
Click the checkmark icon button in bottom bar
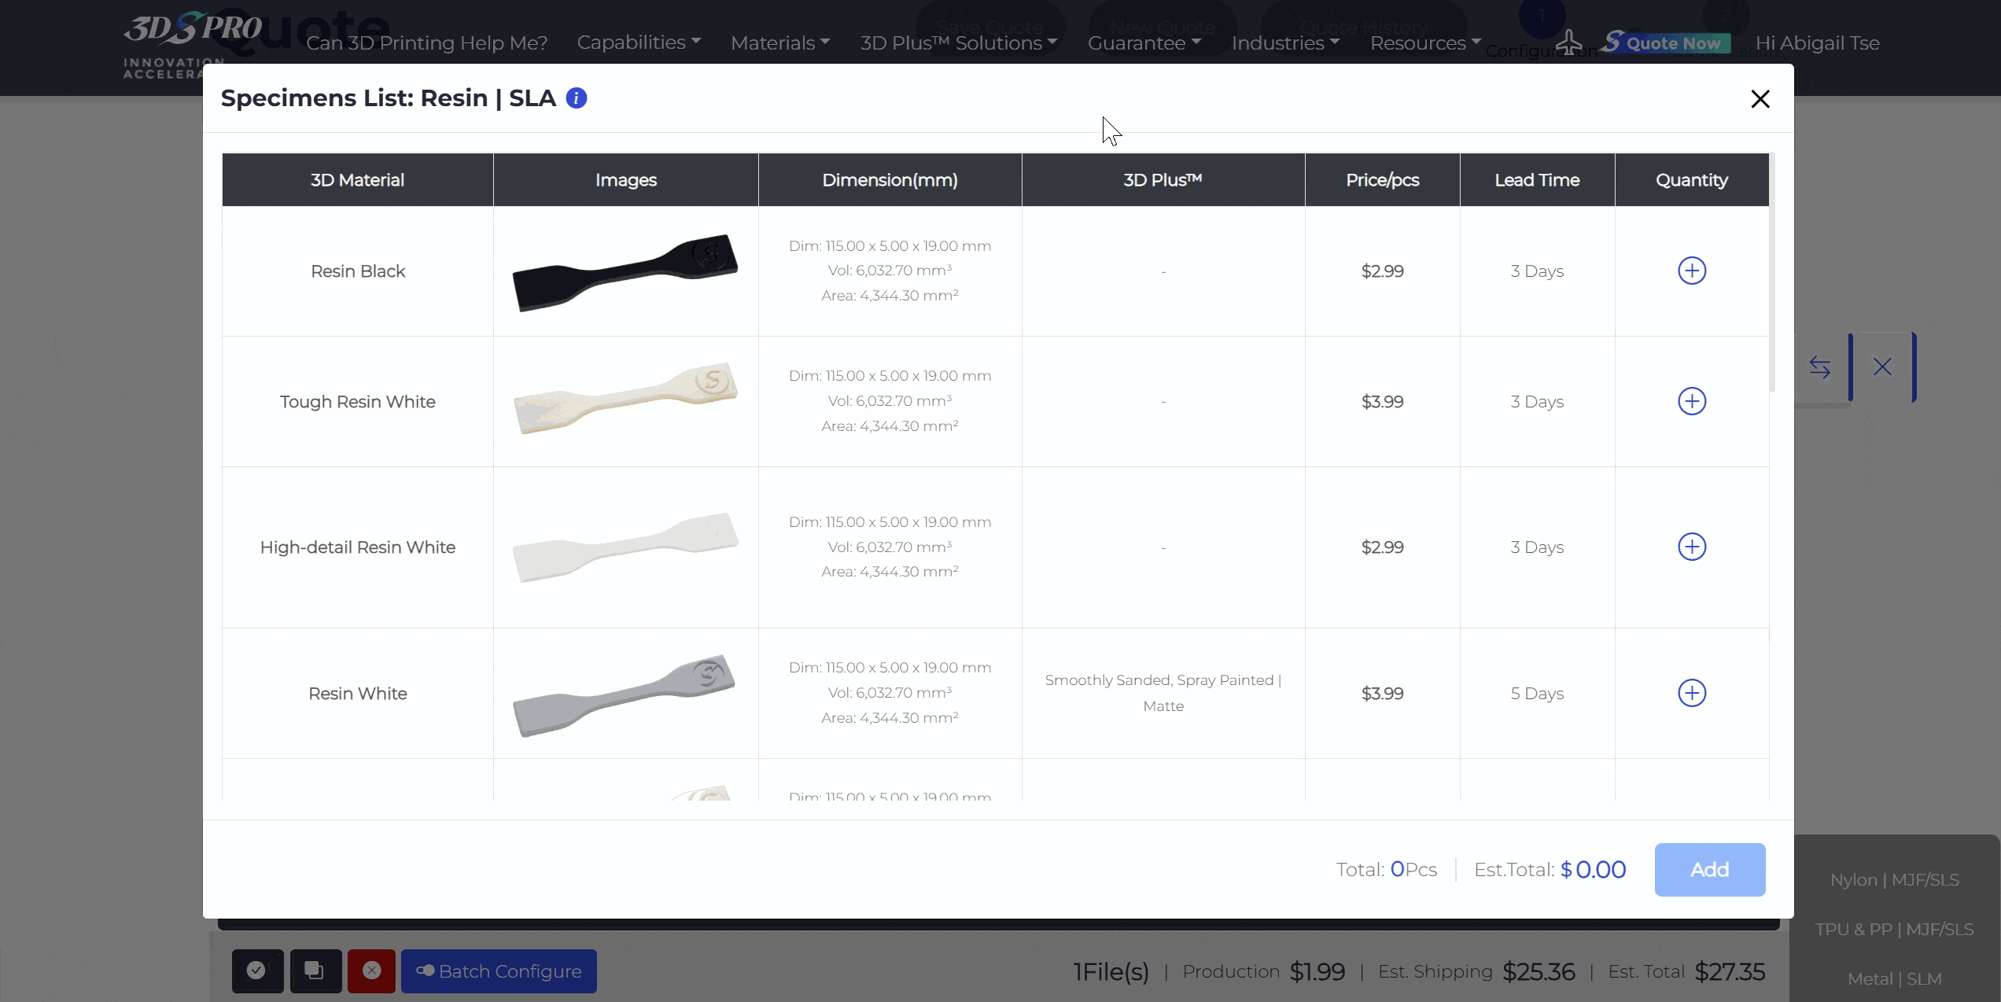coord(257,971)
